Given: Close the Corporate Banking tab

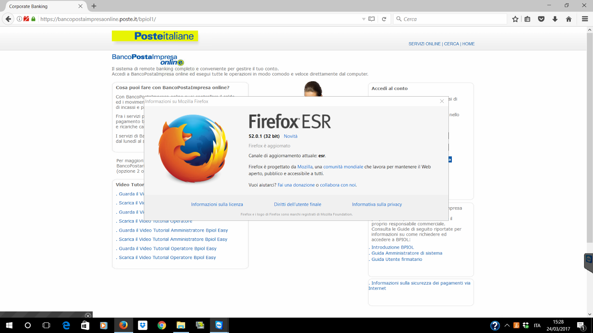Looking at the screenshot, I should pyautogui.click(x=80, y=6).
